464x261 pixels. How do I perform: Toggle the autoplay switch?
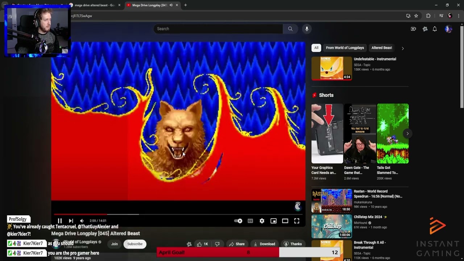point(238,221)
